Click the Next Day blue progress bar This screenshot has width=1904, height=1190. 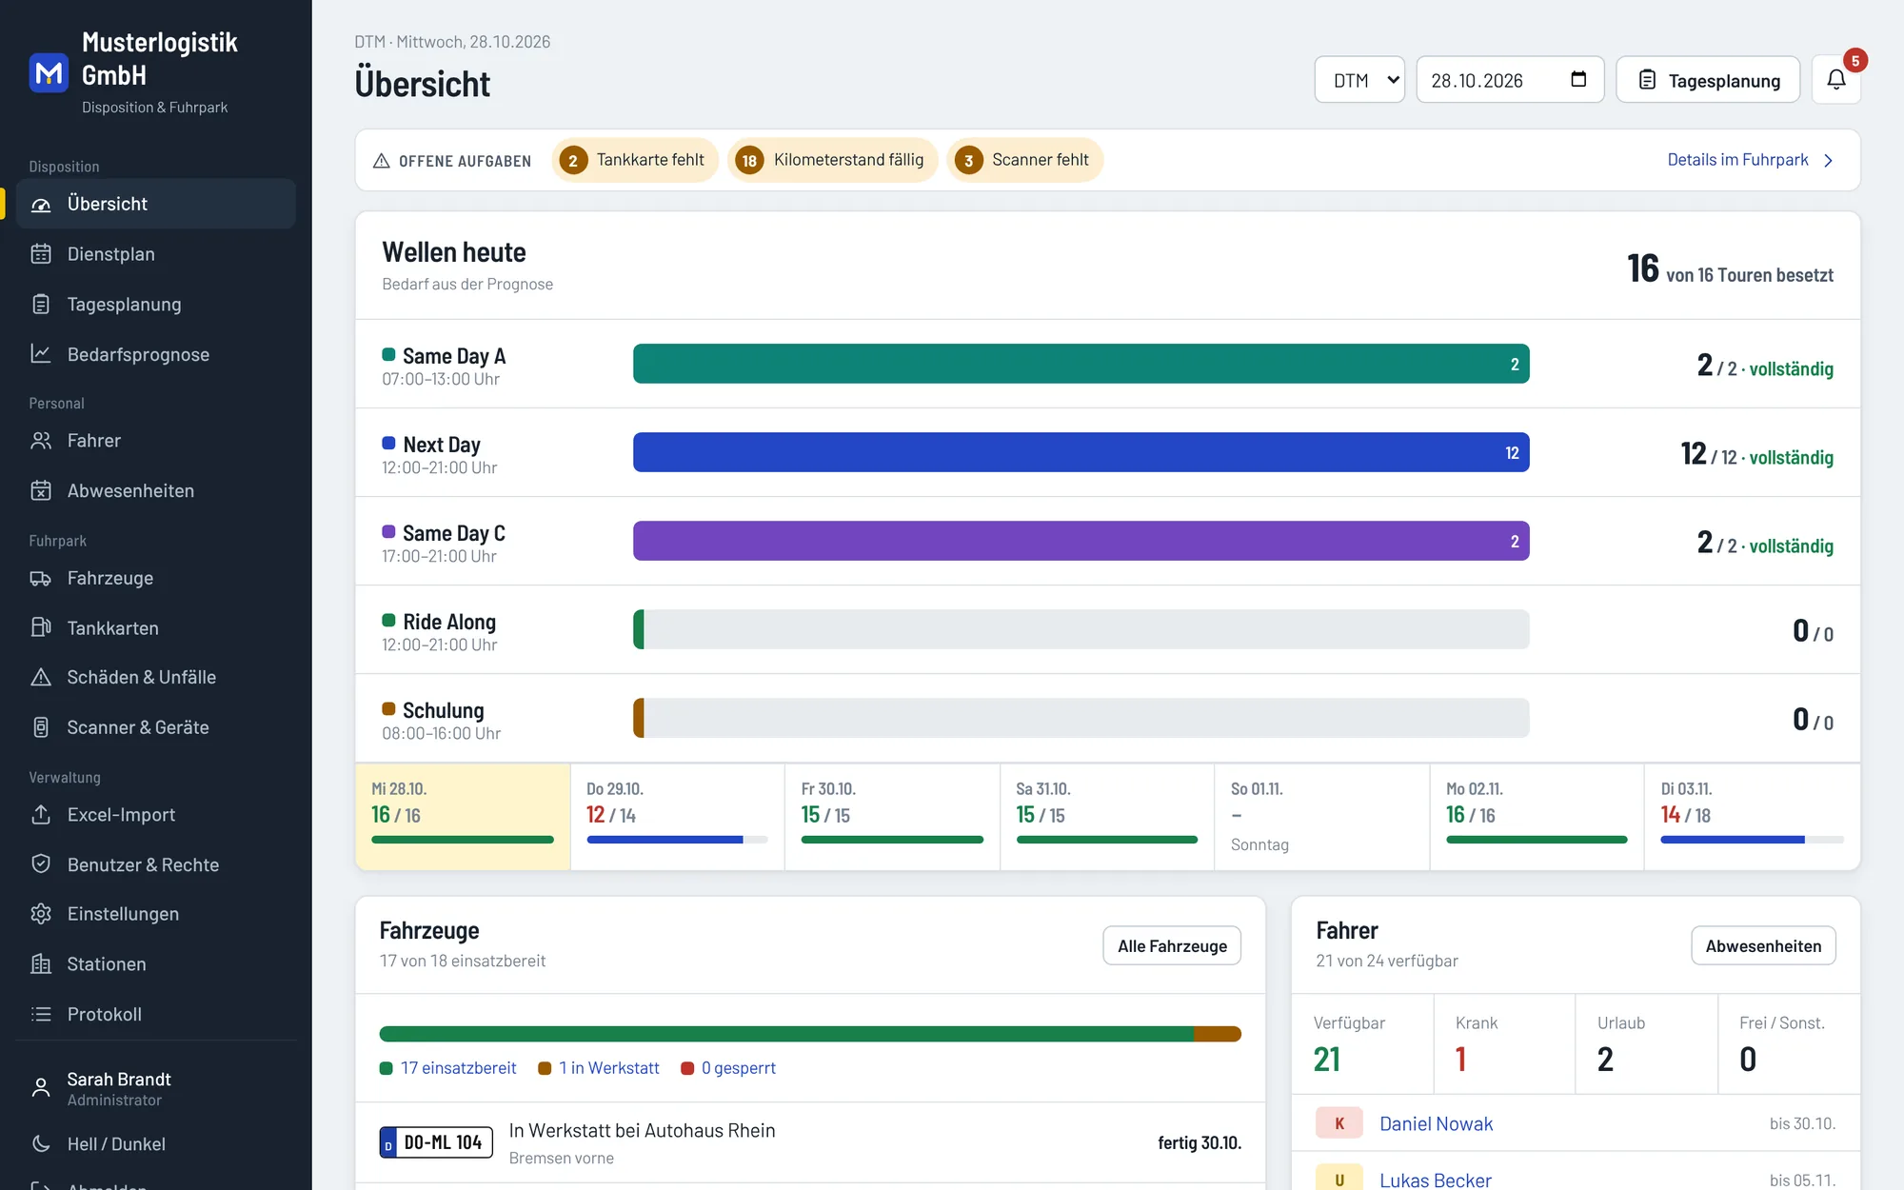click(x=1081, y=452)
